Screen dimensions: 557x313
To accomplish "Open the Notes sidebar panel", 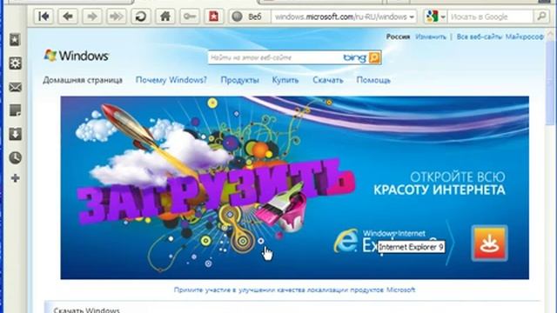I will pos(15,110).
